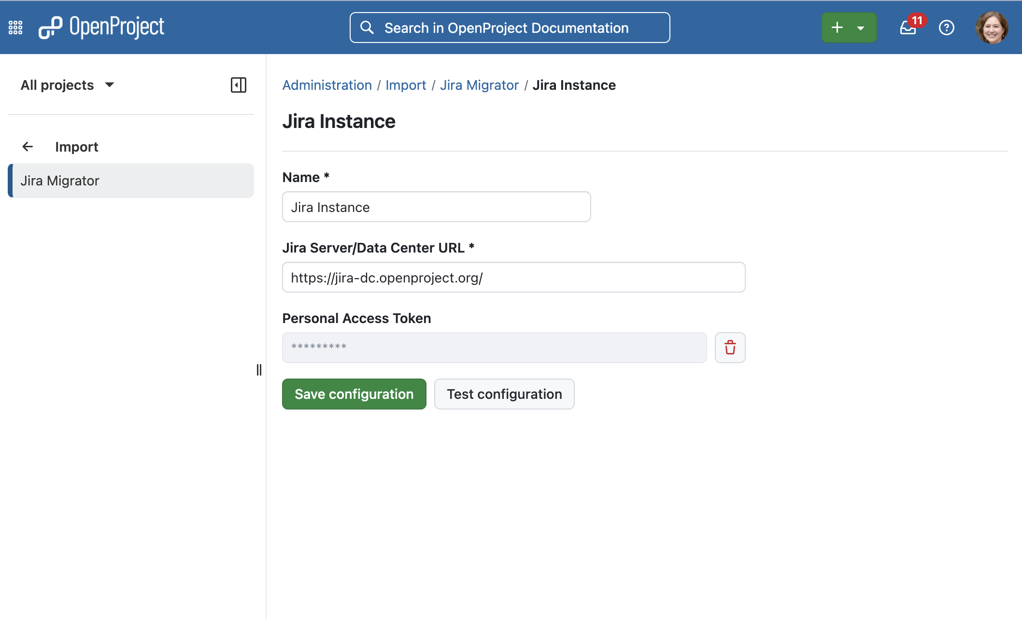
Task: Focus the Name input field
Action: [437, 207]
